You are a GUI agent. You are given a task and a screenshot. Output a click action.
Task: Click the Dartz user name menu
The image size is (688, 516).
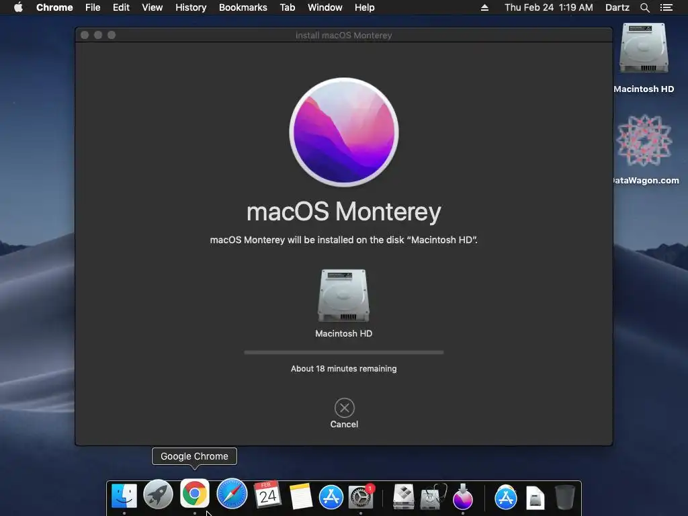click(x=617, y=7)
